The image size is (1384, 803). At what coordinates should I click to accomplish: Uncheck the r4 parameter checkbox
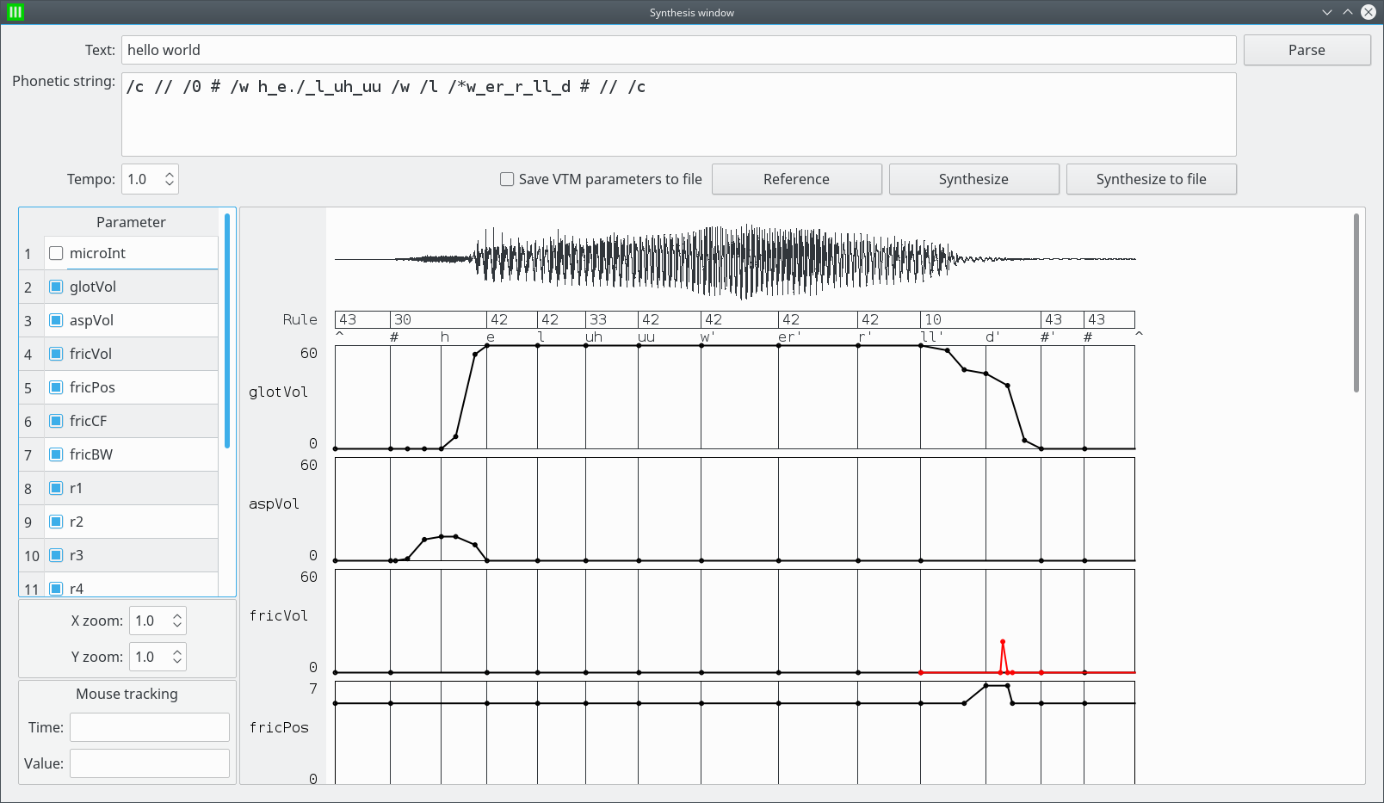pos(56,589)
